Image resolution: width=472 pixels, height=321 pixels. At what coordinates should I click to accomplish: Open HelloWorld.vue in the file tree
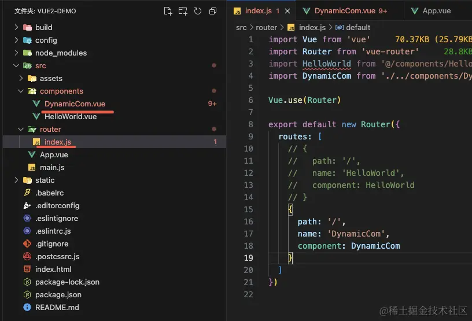coord(71,116)
